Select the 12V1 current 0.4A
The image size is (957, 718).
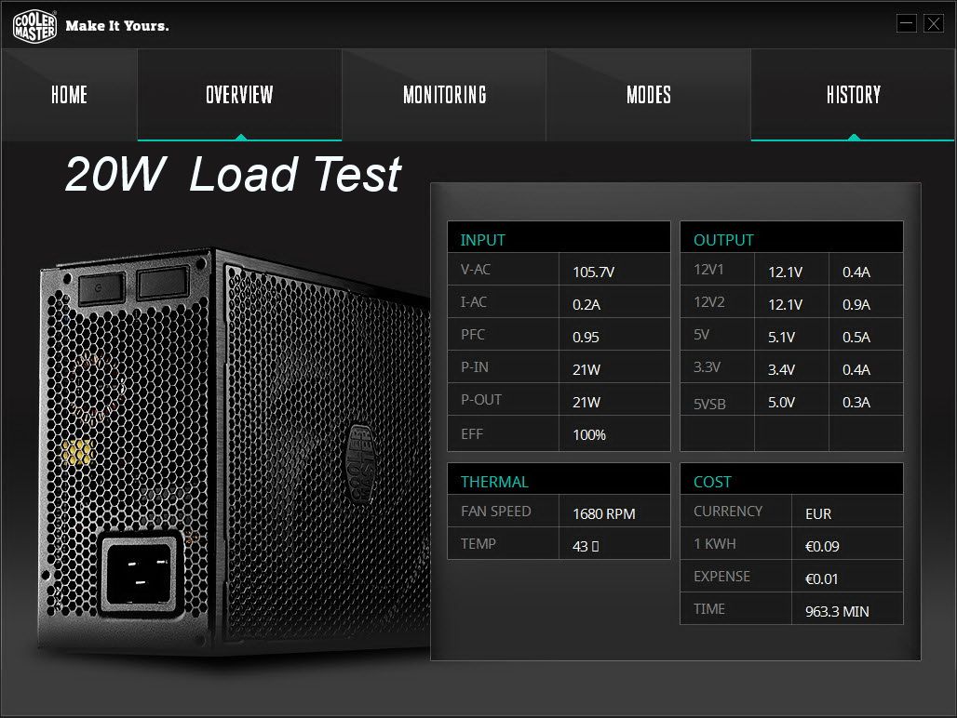856,272
